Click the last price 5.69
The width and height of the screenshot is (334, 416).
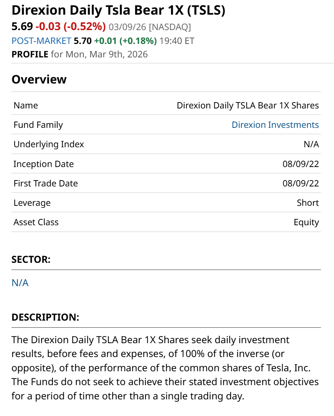click(22, 27)
